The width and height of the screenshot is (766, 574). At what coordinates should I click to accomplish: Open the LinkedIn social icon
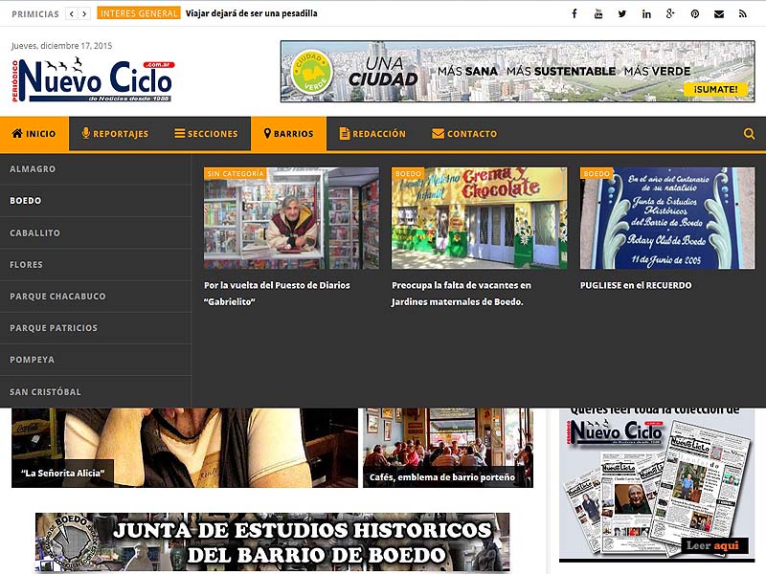(646, 13)
